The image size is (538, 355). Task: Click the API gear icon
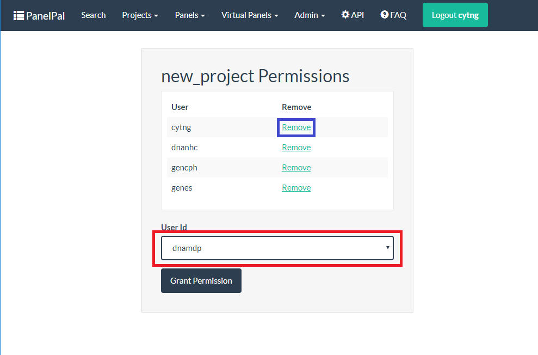[345, 15]
